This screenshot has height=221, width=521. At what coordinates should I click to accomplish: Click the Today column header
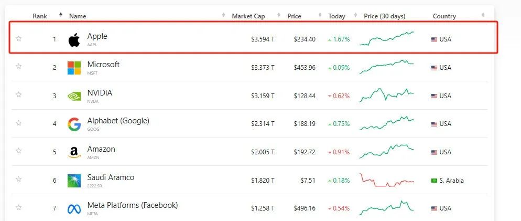coord(337,16)
